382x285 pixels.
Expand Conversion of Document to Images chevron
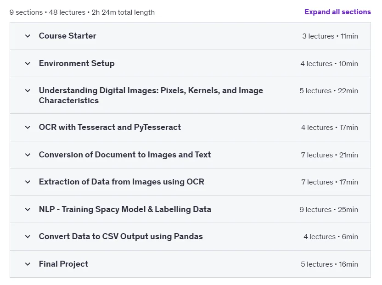(28, 155)
